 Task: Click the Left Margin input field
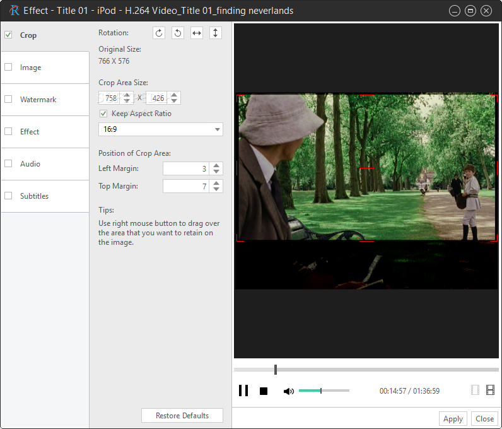click(186, 168)
